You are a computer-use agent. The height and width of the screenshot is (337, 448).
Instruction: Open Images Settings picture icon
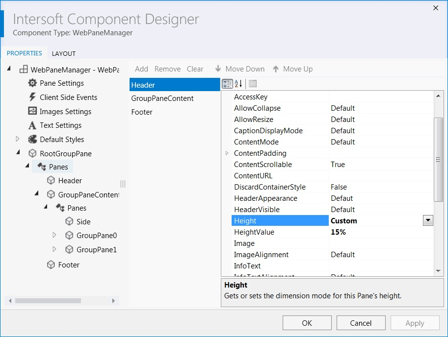pos(32,111)
